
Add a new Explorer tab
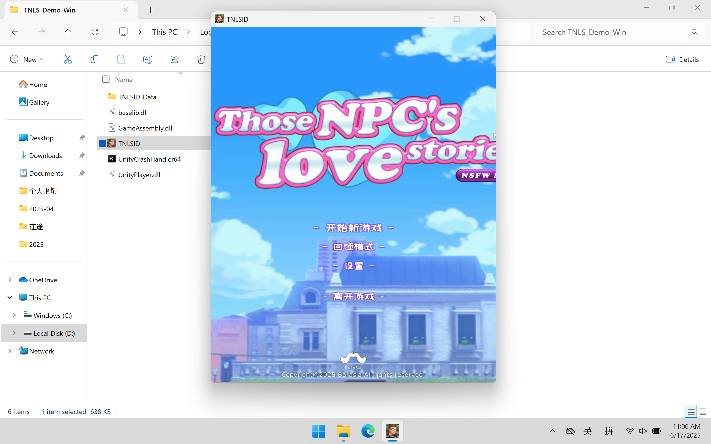click(150, 10)
